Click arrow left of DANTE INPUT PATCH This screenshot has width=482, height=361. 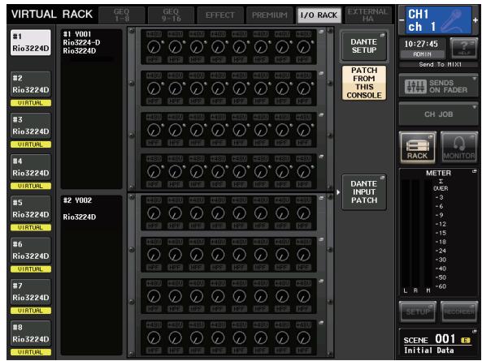pos(338,192)
